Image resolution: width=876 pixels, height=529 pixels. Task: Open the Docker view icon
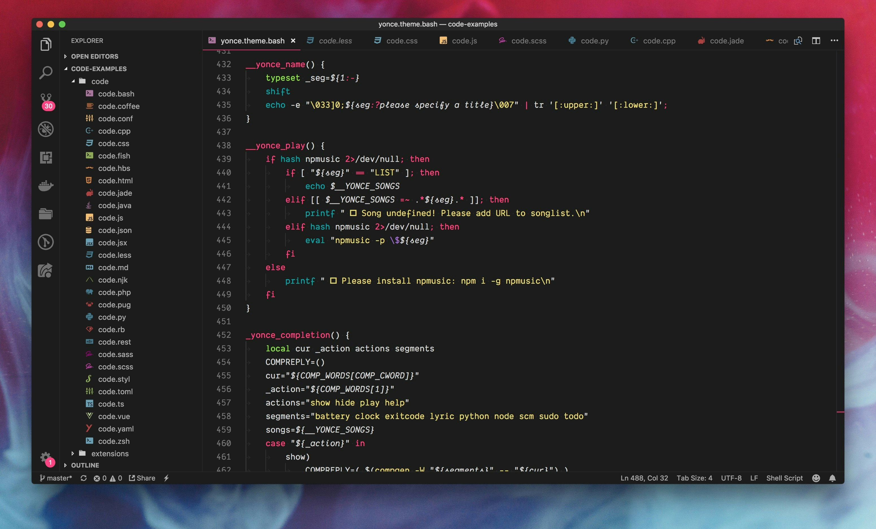pyautogui.click(x=46, y=185)
